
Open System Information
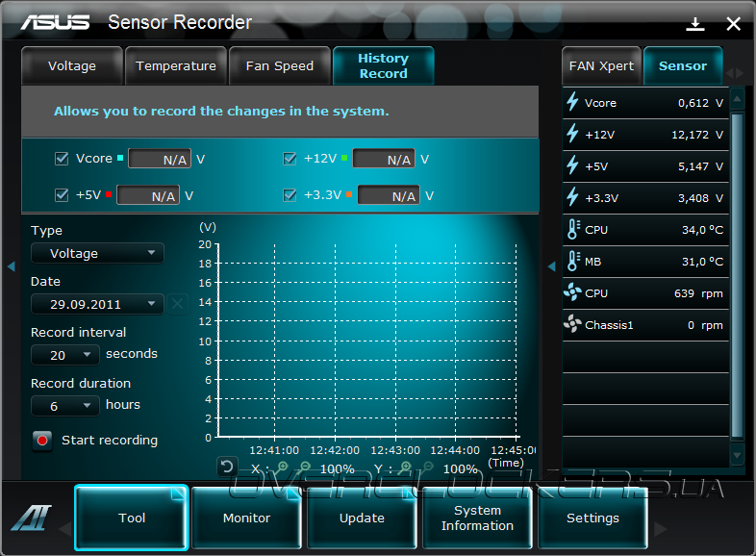[477, 518]
